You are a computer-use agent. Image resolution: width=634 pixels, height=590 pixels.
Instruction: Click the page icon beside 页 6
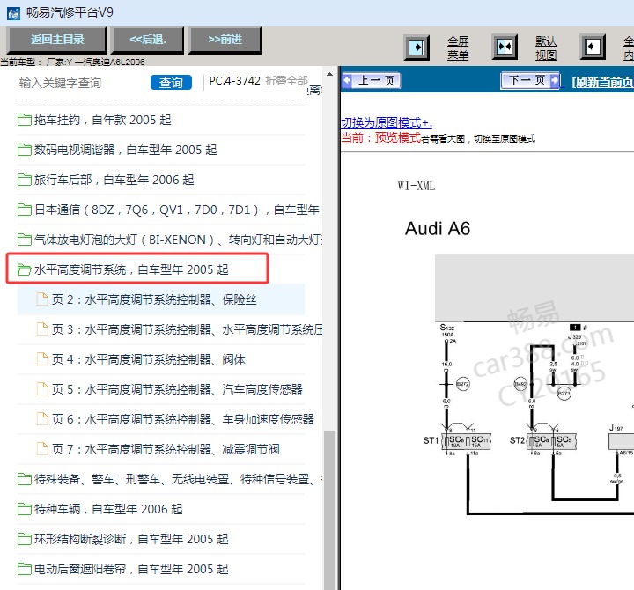42,419
